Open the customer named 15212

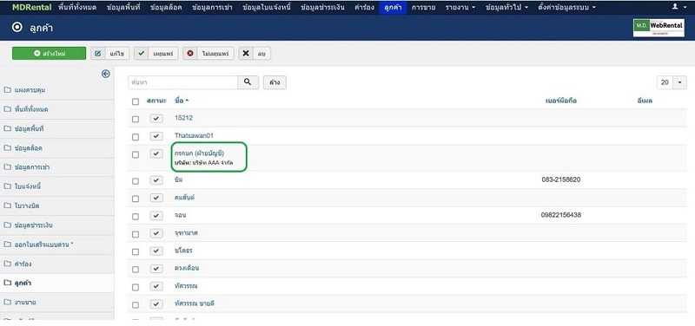[183, 118]
